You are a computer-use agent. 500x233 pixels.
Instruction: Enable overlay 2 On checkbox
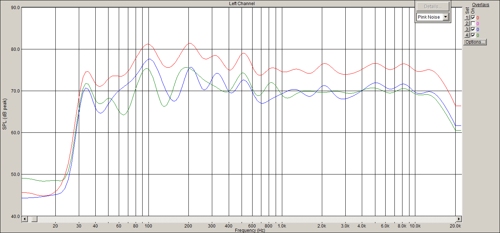pyautogui.click(x=473, y=23)
